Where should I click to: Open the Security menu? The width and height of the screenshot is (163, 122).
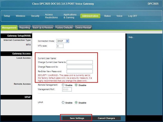click(35, 16)
